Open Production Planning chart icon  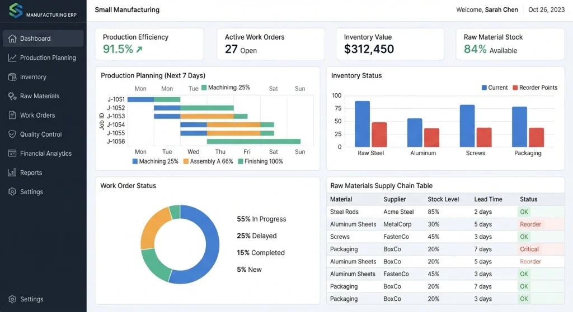[12, 57]
